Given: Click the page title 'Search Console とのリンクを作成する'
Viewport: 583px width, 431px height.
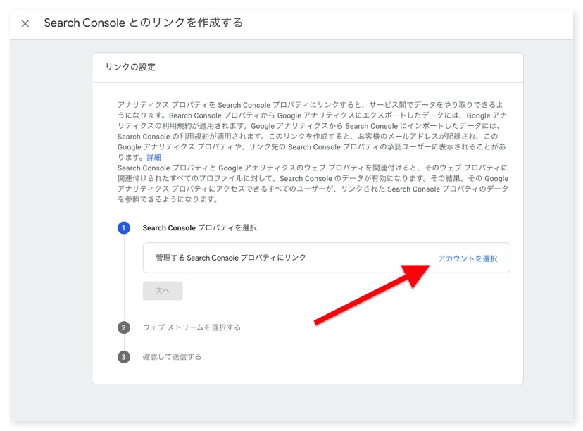Looking at the screenshot, I should tap(144, 23).
